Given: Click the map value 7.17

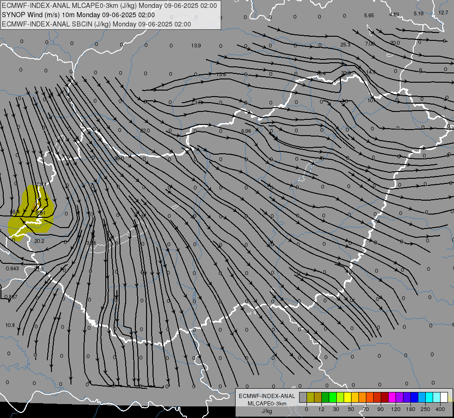Looking at the screenshot, I should [196, 103].
